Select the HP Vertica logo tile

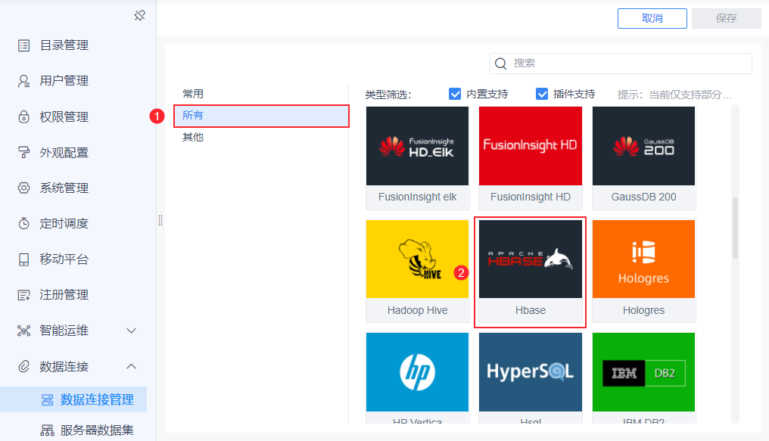pyautogui.click(x=417, y=372)
